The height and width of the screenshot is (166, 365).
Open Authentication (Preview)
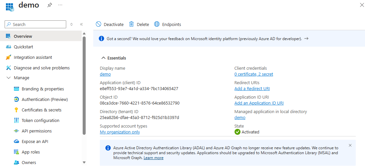click(x=45, y=99)
